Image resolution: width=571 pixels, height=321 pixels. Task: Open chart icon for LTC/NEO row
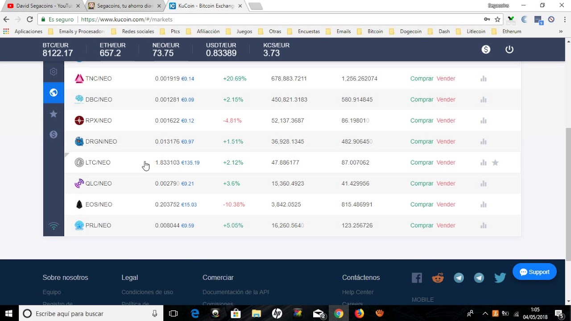pyautogui.click(x=483, y=162)
